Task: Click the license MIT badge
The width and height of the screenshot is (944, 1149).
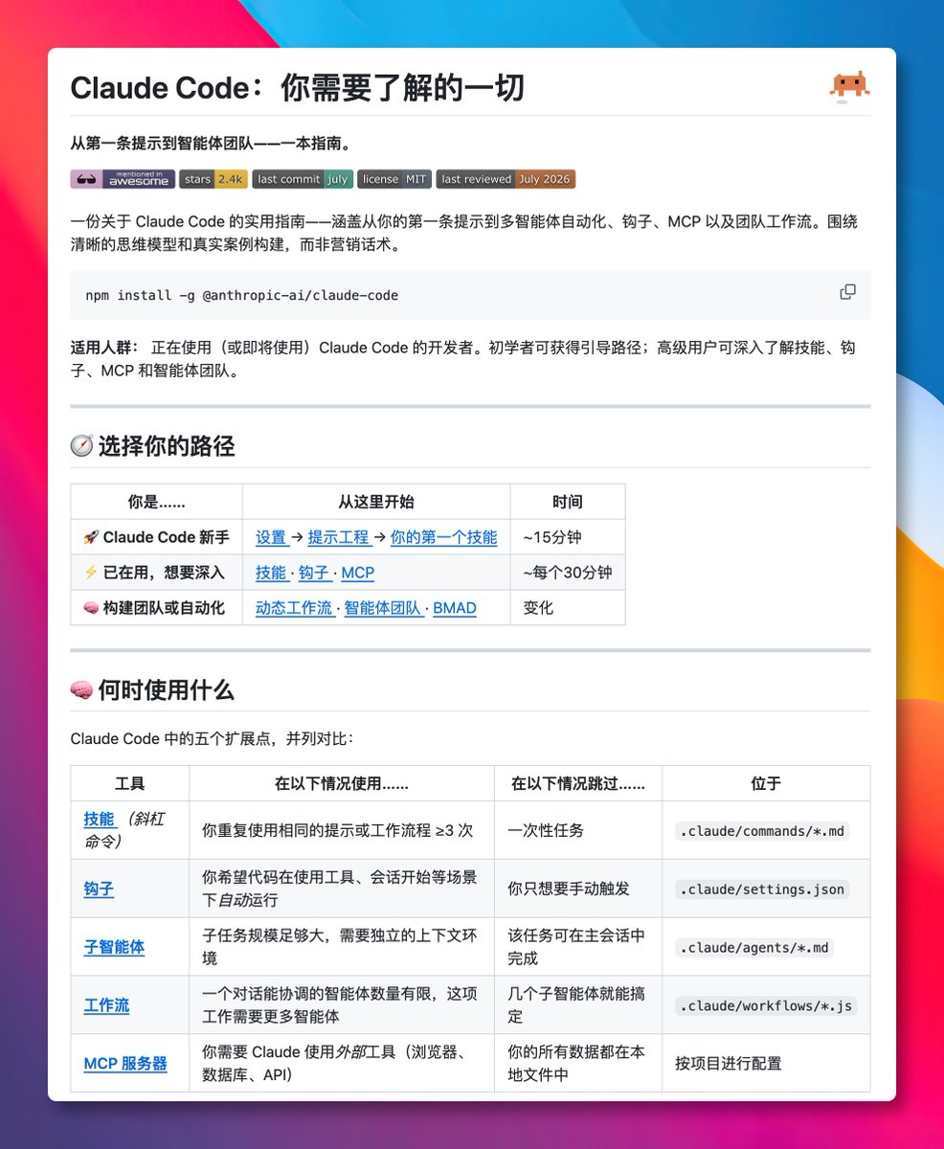Action: coord(394,179)
